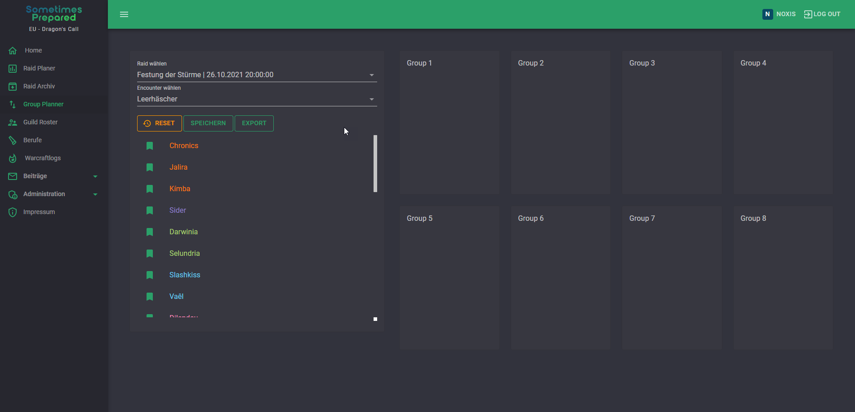Image resolution: width=855 pixels, height=412 pixels.
Task: Expand the Administration section
Action: coord(95,194)
